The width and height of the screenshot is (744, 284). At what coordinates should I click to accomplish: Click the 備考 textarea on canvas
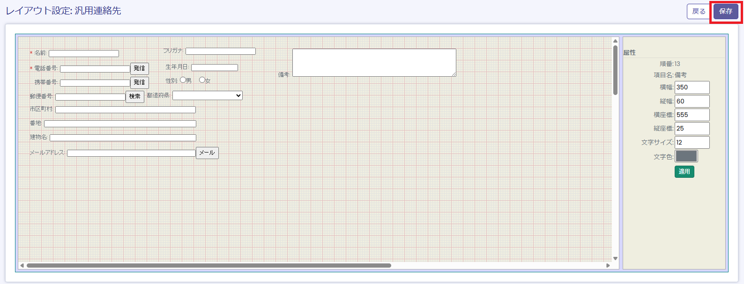374,62
